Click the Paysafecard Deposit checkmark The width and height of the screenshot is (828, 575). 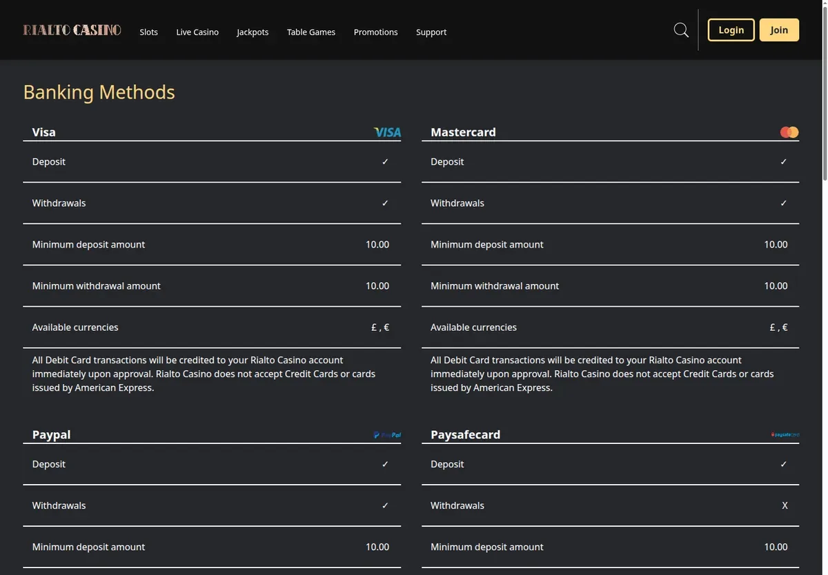783,464
